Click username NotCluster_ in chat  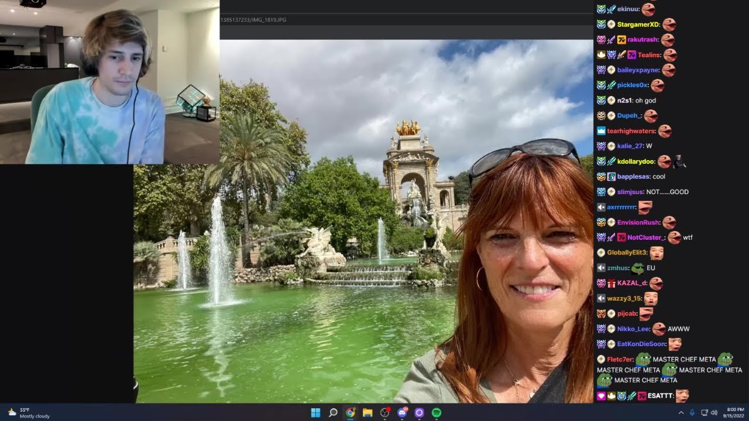[x=646, y=237]
